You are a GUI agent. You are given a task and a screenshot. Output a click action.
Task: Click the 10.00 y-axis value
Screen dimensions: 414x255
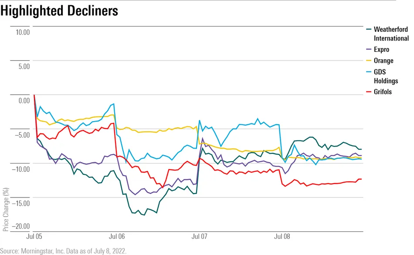coord(21,32)
